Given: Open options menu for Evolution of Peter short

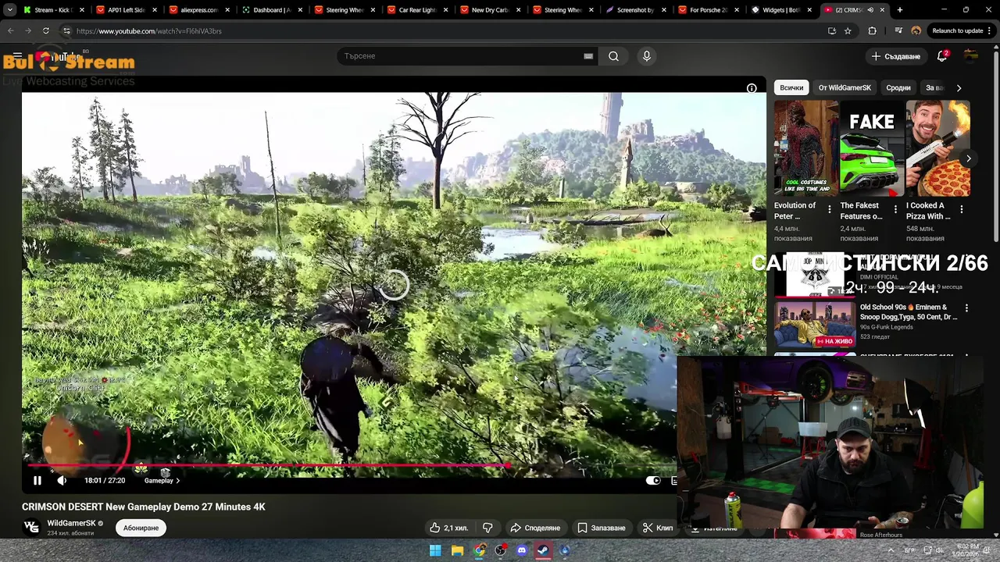Looking at the screenshot, I should [x=830, y=210].
